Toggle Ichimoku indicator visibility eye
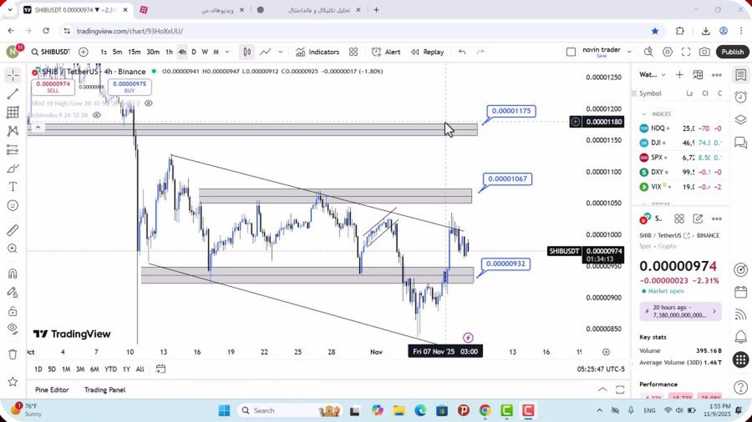 pos(97,115)
